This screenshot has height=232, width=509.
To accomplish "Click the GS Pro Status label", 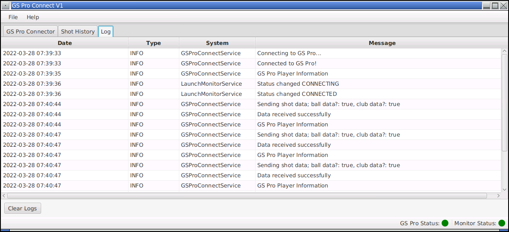I will click(420, 223).
